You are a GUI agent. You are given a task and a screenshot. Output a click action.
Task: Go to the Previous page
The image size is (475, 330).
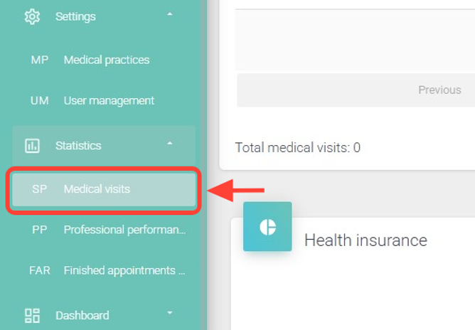(x=439, y=90)
